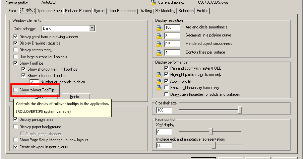Click drawing icon beside Show text boundary frame
Screen dimensions: 303x159
click(159, 88)
